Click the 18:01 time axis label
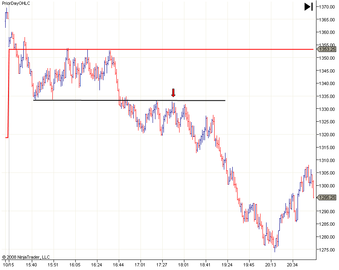Viewport: 339px width, 270px height. pos(183,265)
